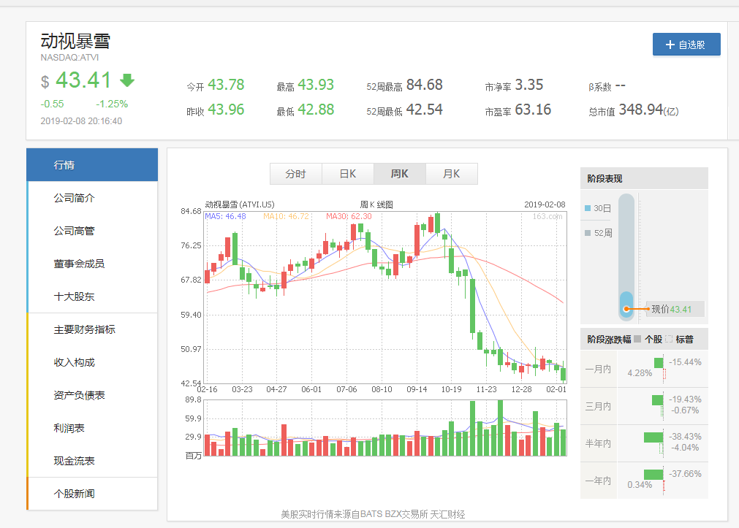This screenshot has width=739, height=528.
Task: Click the timestamp 2019-02-08 20:16:40
Action: point(81,121)
